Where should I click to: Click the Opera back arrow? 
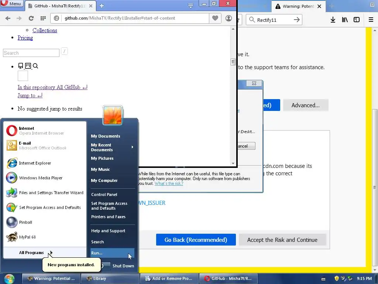point(8,18)
